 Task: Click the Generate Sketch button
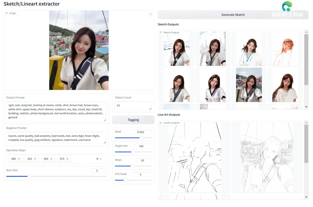[x=233, y=15]
